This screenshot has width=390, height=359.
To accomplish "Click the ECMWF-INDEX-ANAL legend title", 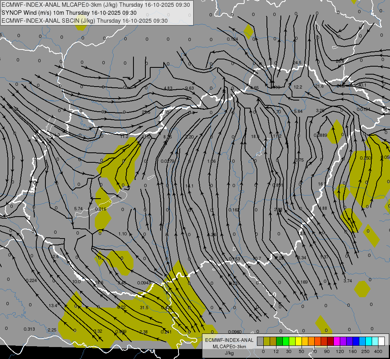I will coord(229,340).
